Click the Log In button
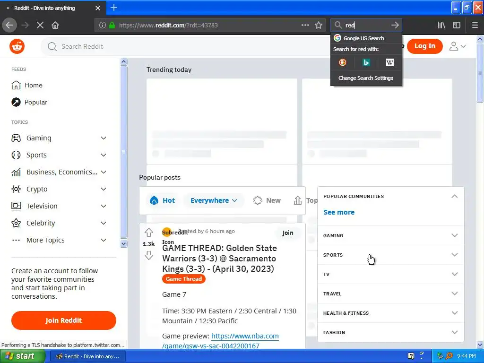Image resolution: width=484 pixels, height=363 pixels. point(425,46)
